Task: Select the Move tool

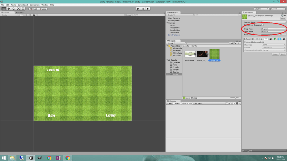Action: click(9, 9)
